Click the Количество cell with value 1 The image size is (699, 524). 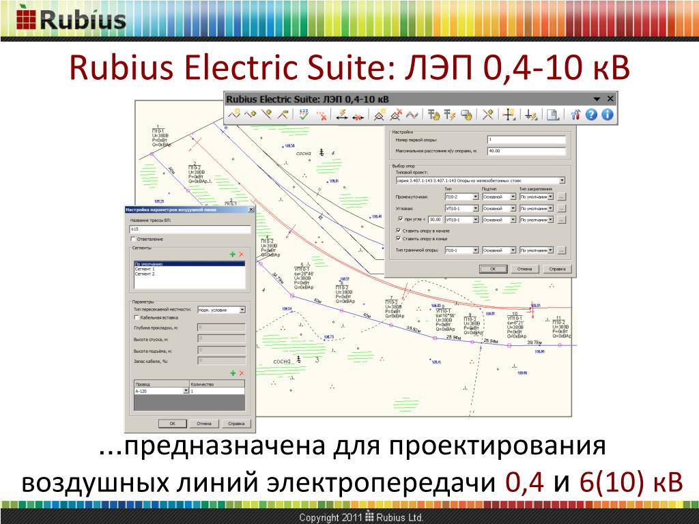point(217,391)
